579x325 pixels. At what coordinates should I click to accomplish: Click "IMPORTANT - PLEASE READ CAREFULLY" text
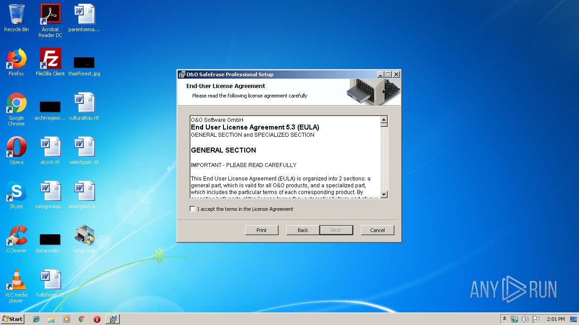244,165
